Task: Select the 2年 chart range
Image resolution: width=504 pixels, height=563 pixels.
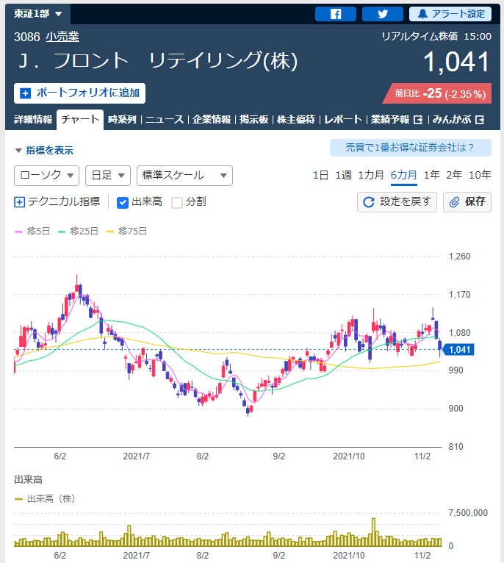Action: [x=454, y=175]
